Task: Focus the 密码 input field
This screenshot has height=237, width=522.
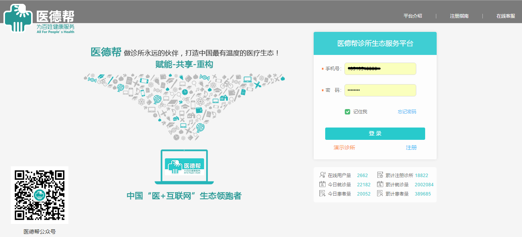Action: [x=380, y=90]
